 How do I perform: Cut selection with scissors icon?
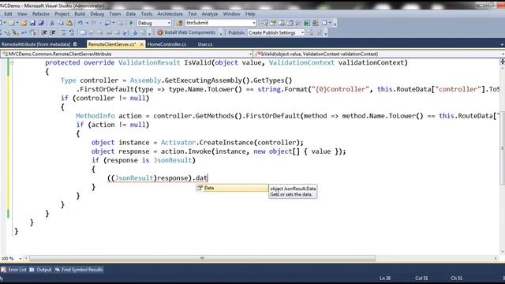[52, 23]
